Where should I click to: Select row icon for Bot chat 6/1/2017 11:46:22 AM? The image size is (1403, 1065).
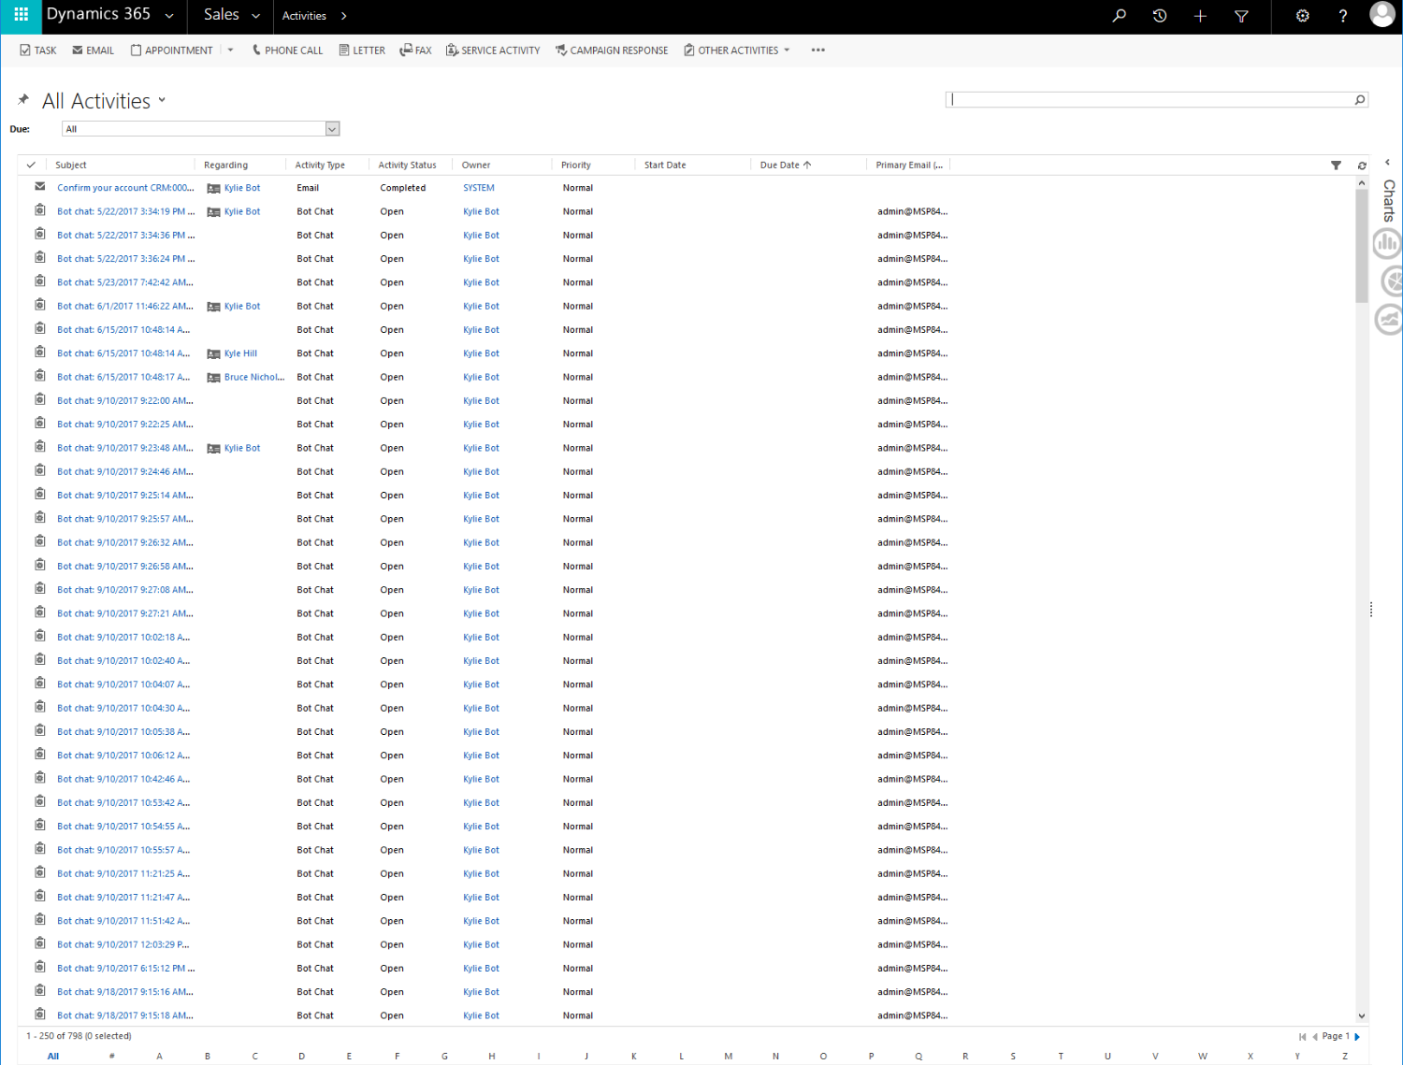click(39, 305)
